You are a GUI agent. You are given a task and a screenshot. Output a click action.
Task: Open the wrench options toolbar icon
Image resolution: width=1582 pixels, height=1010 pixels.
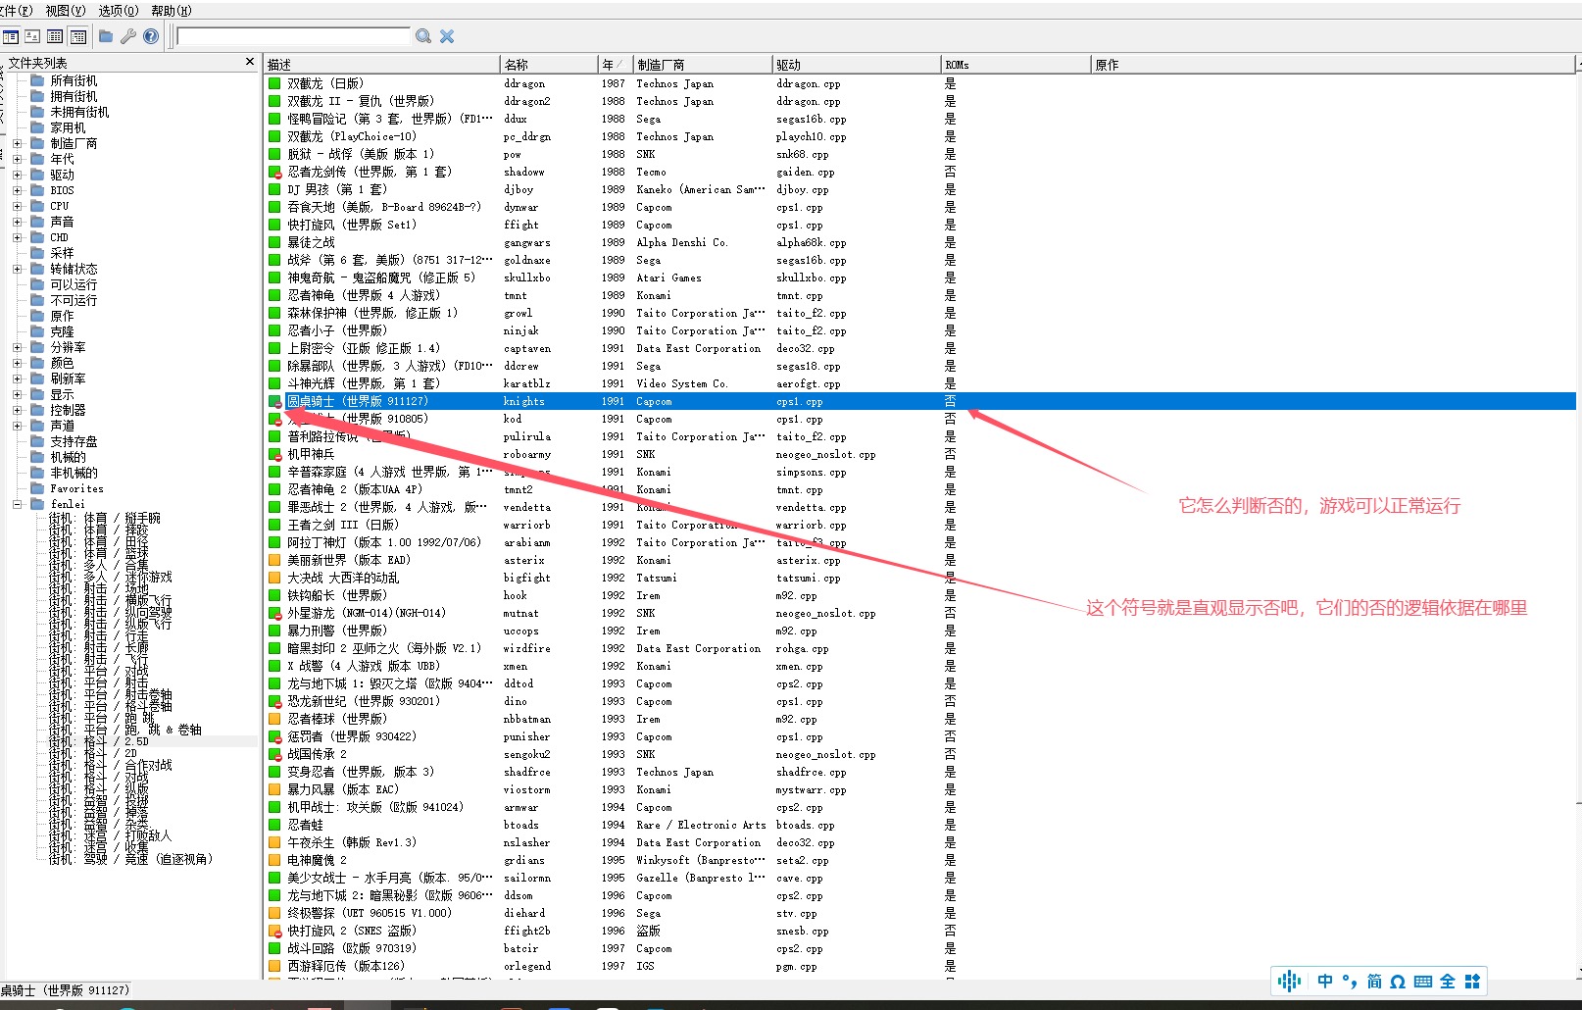(128, 36)
